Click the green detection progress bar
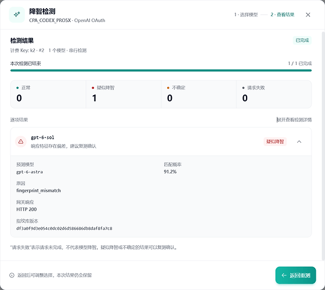The height and width of the screenshot is (290, 325). tap(161, 70)
